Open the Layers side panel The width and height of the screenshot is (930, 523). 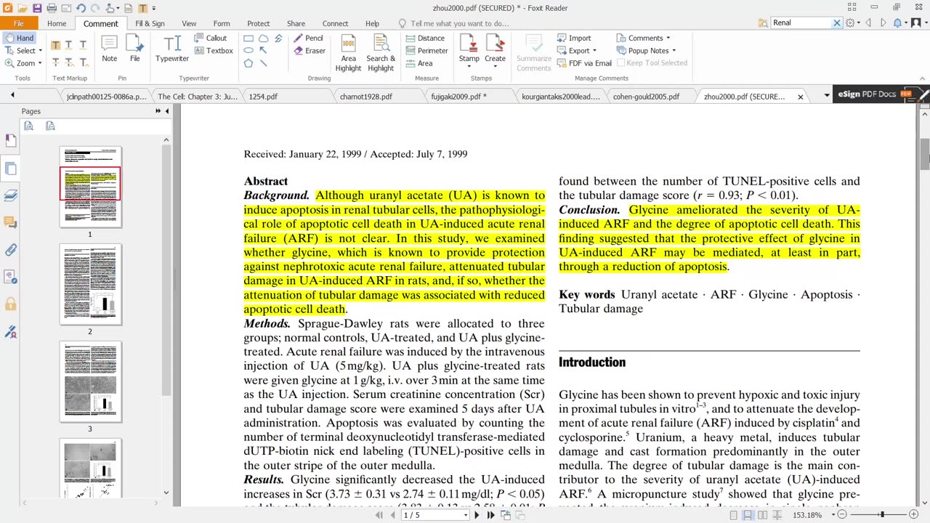(x=10, y=195)
